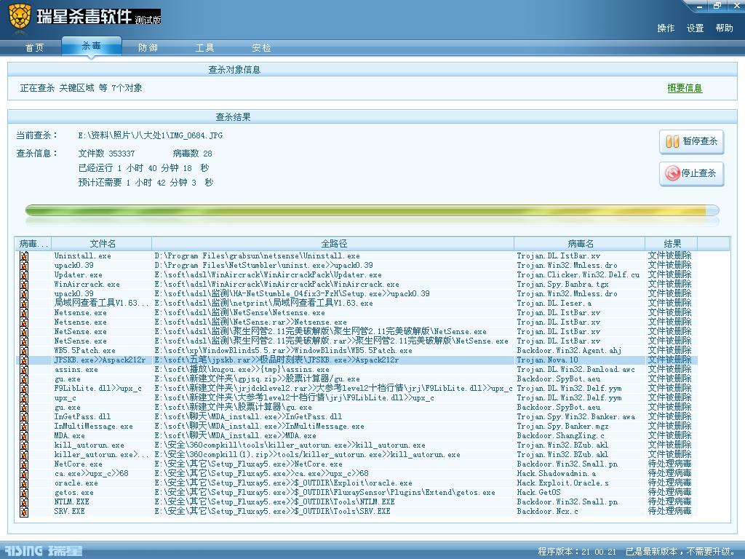Screen dimensions: 745x559
Task: Select the NTLM.EXE file name
Action: (72, 502)
